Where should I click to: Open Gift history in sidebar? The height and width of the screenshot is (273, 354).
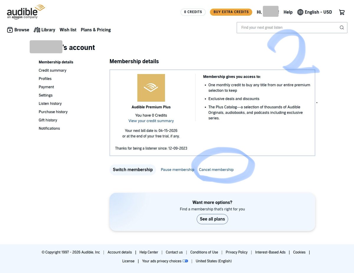coord(48,120)
